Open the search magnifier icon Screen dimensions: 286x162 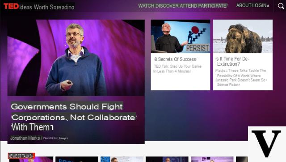(281, 6)
